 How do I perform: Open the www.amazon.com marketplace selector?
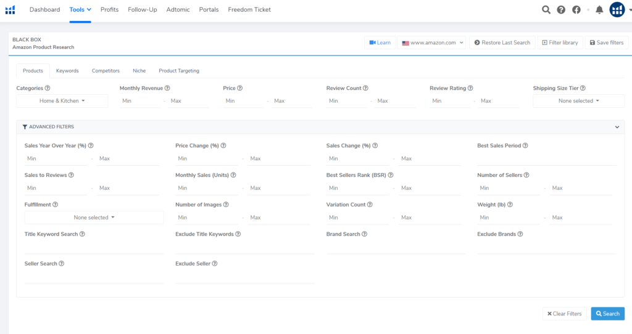tap(431, 43)
